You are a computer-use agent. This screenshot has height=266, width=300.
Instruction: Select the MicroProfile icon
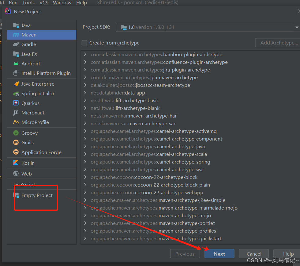[16, 122]
